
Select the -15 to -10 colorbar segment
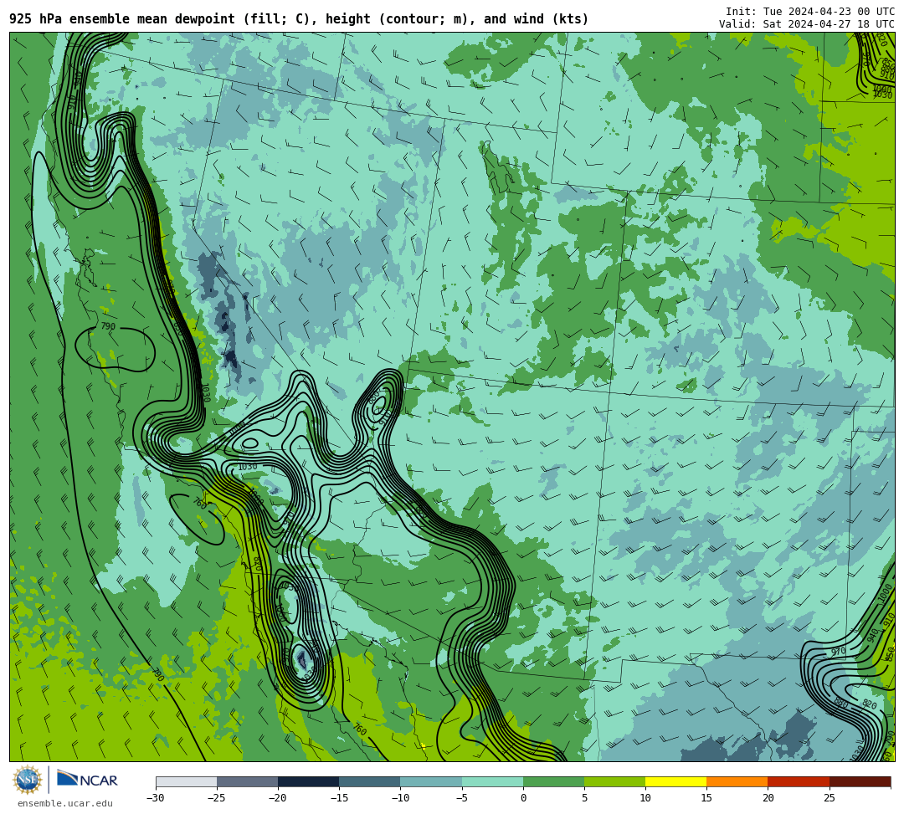tap(370, 781)
